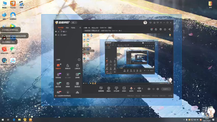Add a 多媒体 multimedia source
Screen dimensions: 217x122
tap(124, 89)
